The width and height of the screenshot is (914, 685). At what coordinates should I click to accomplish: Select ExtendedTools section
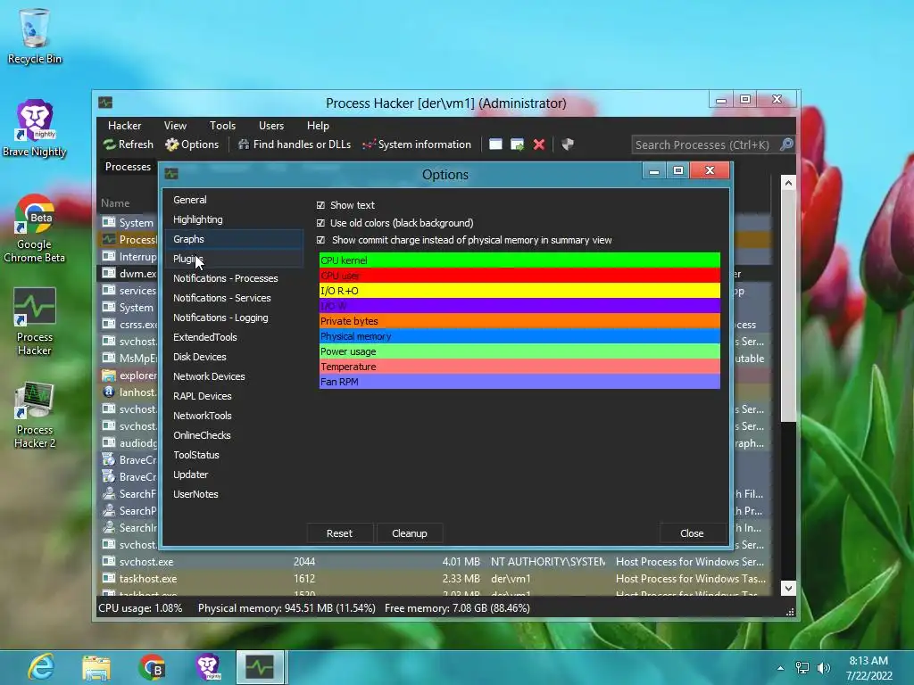click(x=235, y=337)
